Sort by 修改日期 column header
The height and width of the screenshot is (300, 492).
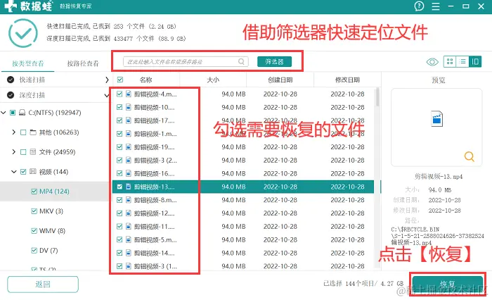pyautogui.click(x=347, y=80)
